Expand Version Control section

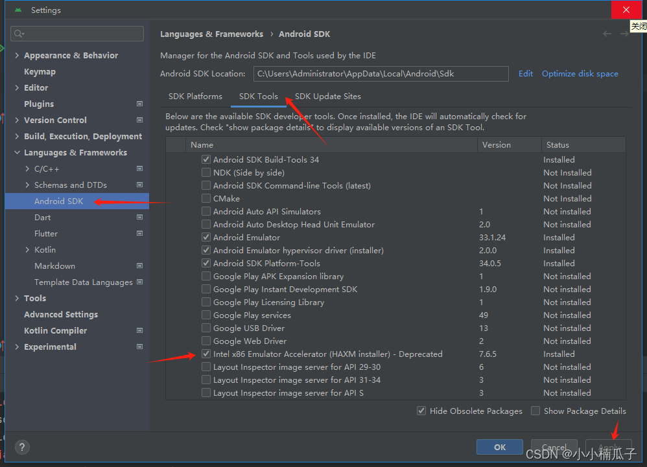coord(17,120)
